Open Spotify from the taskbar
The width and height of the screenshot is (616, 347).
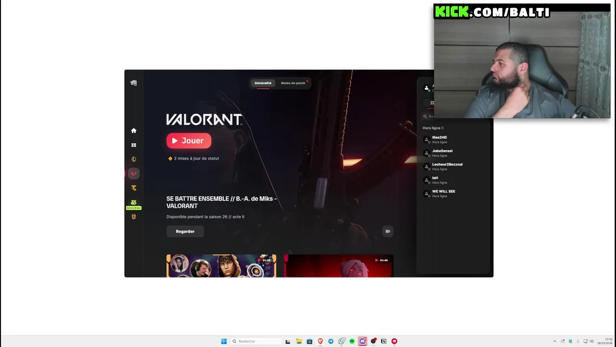[352, 341]
